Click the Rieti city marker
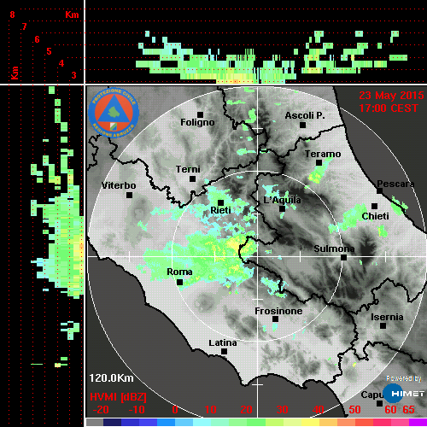Viewport: 427px width, 427px height. [x=220, y=202]
